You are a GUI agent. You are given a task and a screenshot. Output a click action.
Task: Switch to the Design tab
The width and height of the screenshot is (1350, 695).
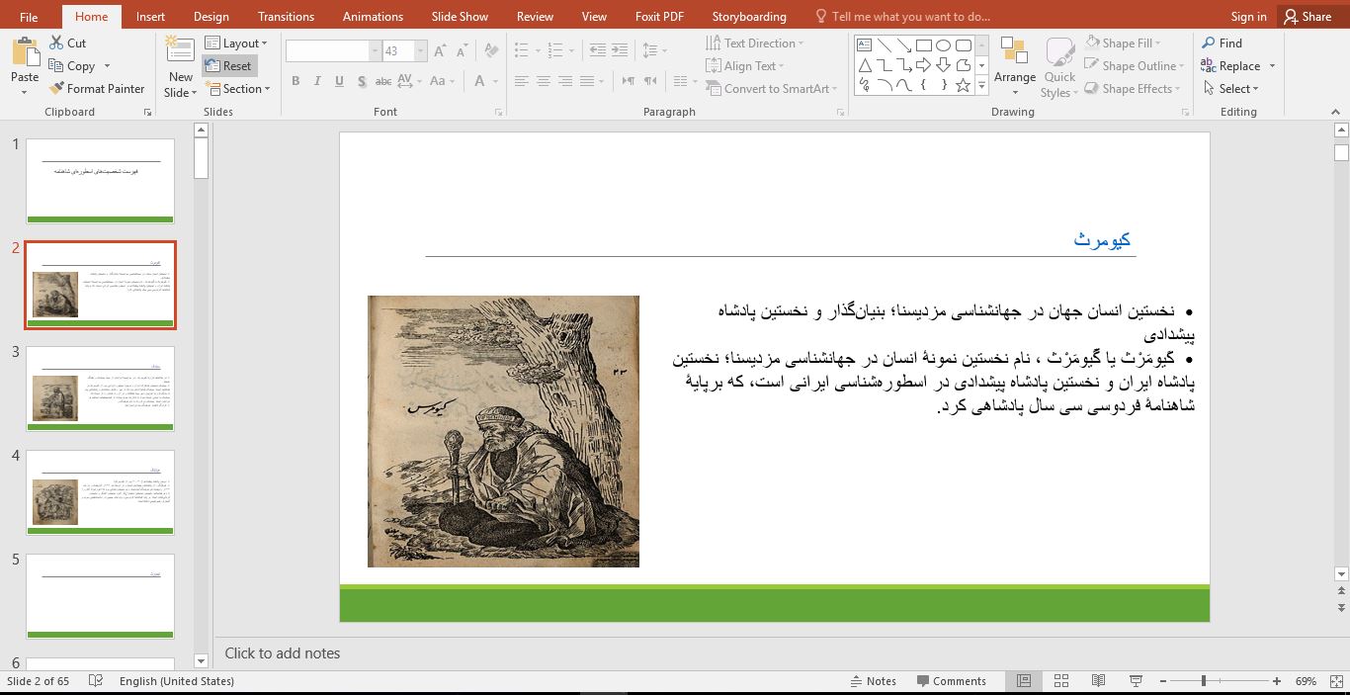pos(211,17)
